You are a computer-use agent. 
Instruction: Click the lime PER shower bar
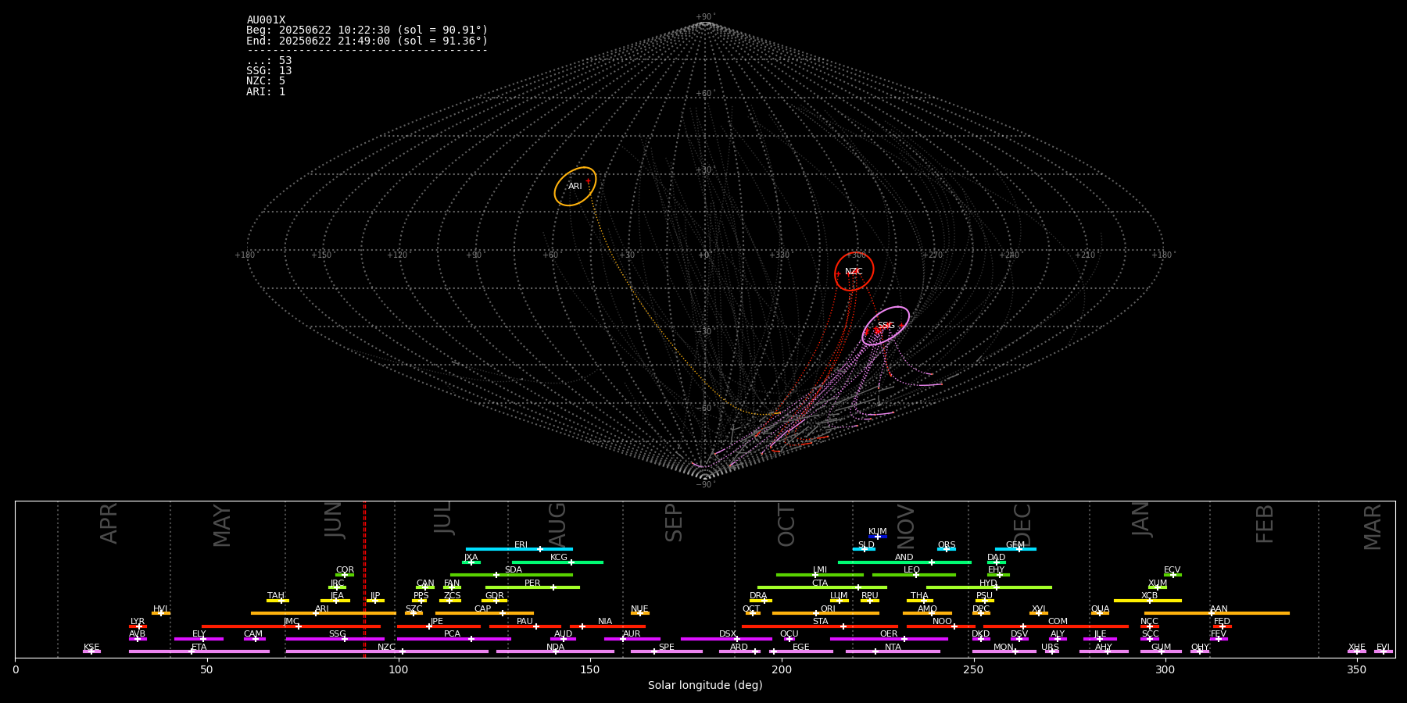(x=532, y=587)
